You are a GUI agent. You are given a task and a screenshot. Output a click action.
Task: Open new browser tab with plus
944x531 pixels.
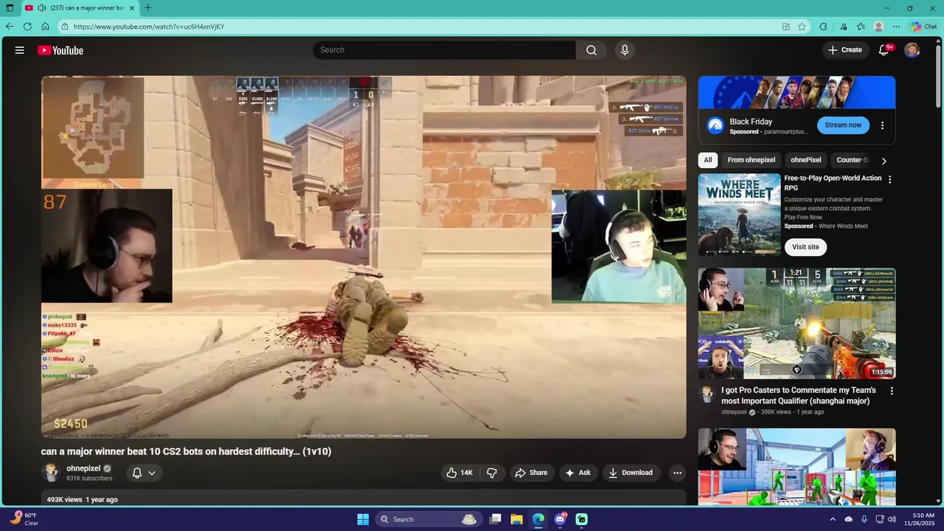(x=148, y=8)
